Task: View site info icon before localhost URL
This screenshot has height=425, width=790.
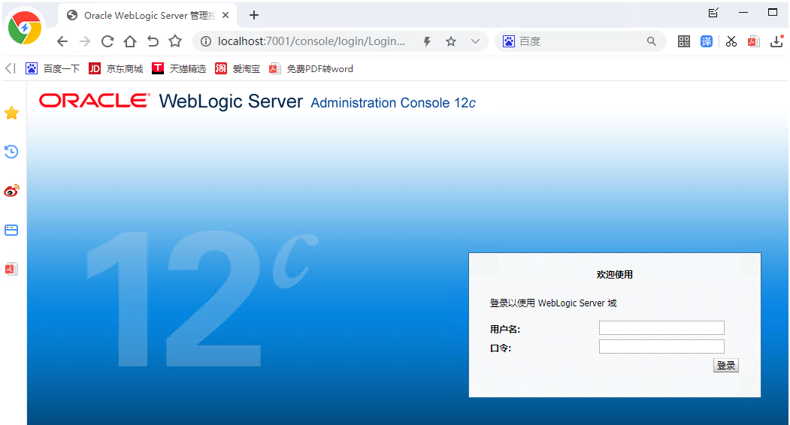Action: (206, 41)
